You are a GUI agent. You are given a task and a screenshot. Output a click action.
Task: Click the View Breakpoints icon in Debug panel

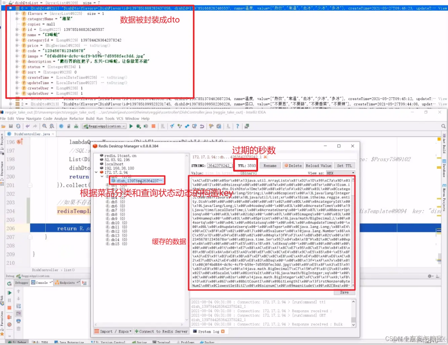tap(9, 317)
